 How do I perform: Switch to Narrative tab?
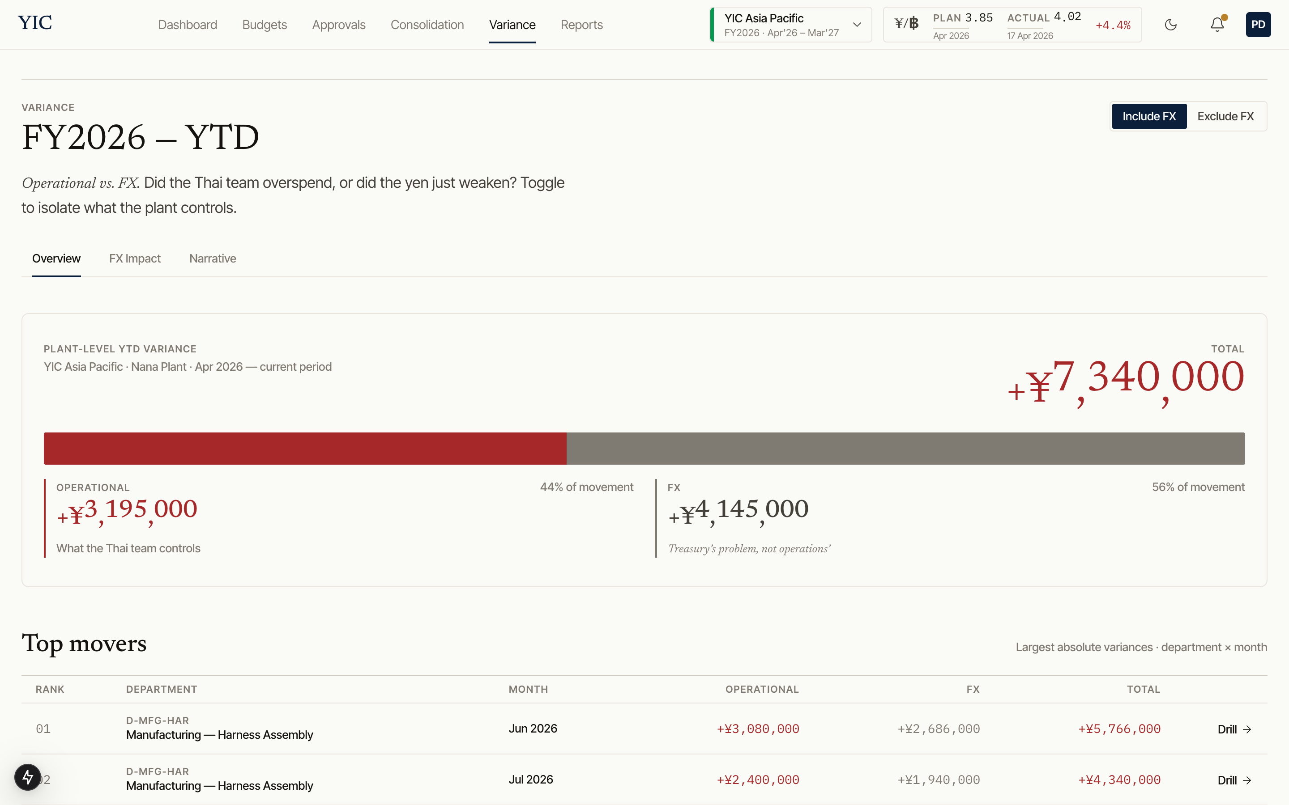point(213,259)
